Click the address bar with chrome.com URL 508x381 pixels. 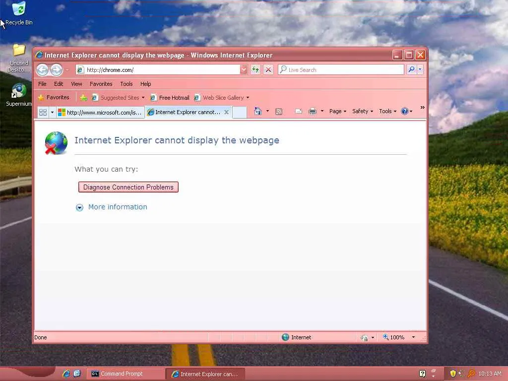point(159,69)
